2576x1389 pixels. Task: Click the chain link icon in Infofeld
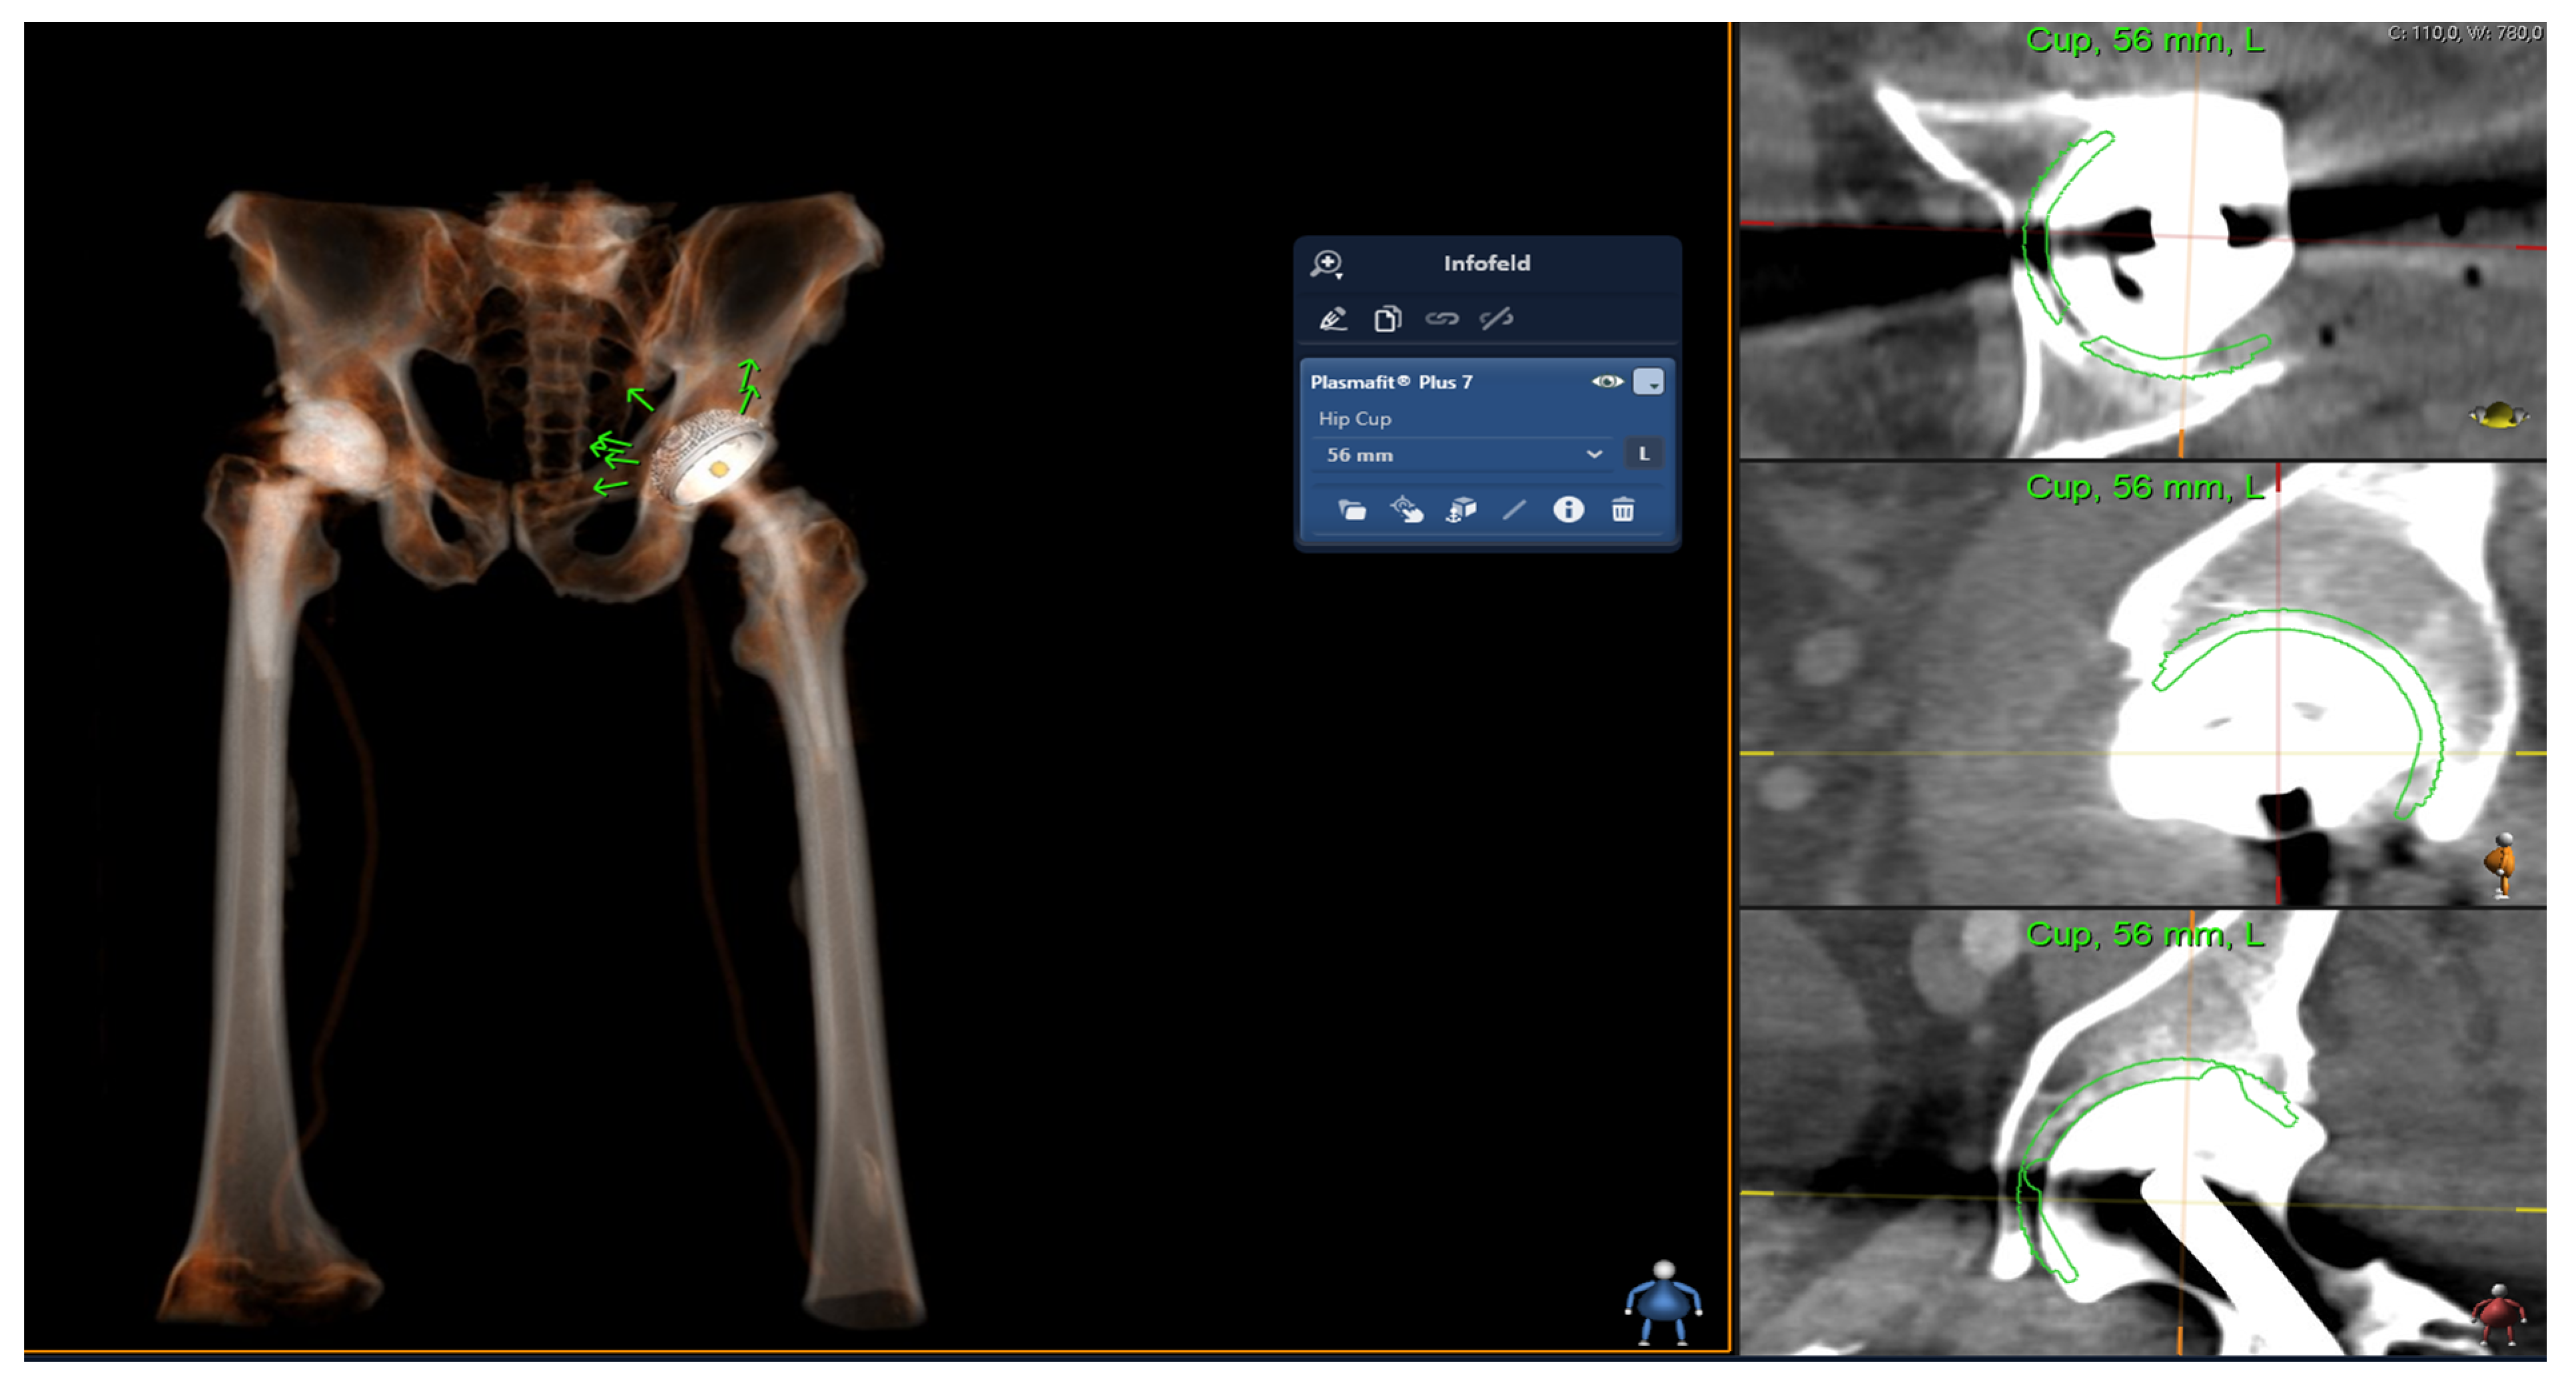[x=1441, y=319]
